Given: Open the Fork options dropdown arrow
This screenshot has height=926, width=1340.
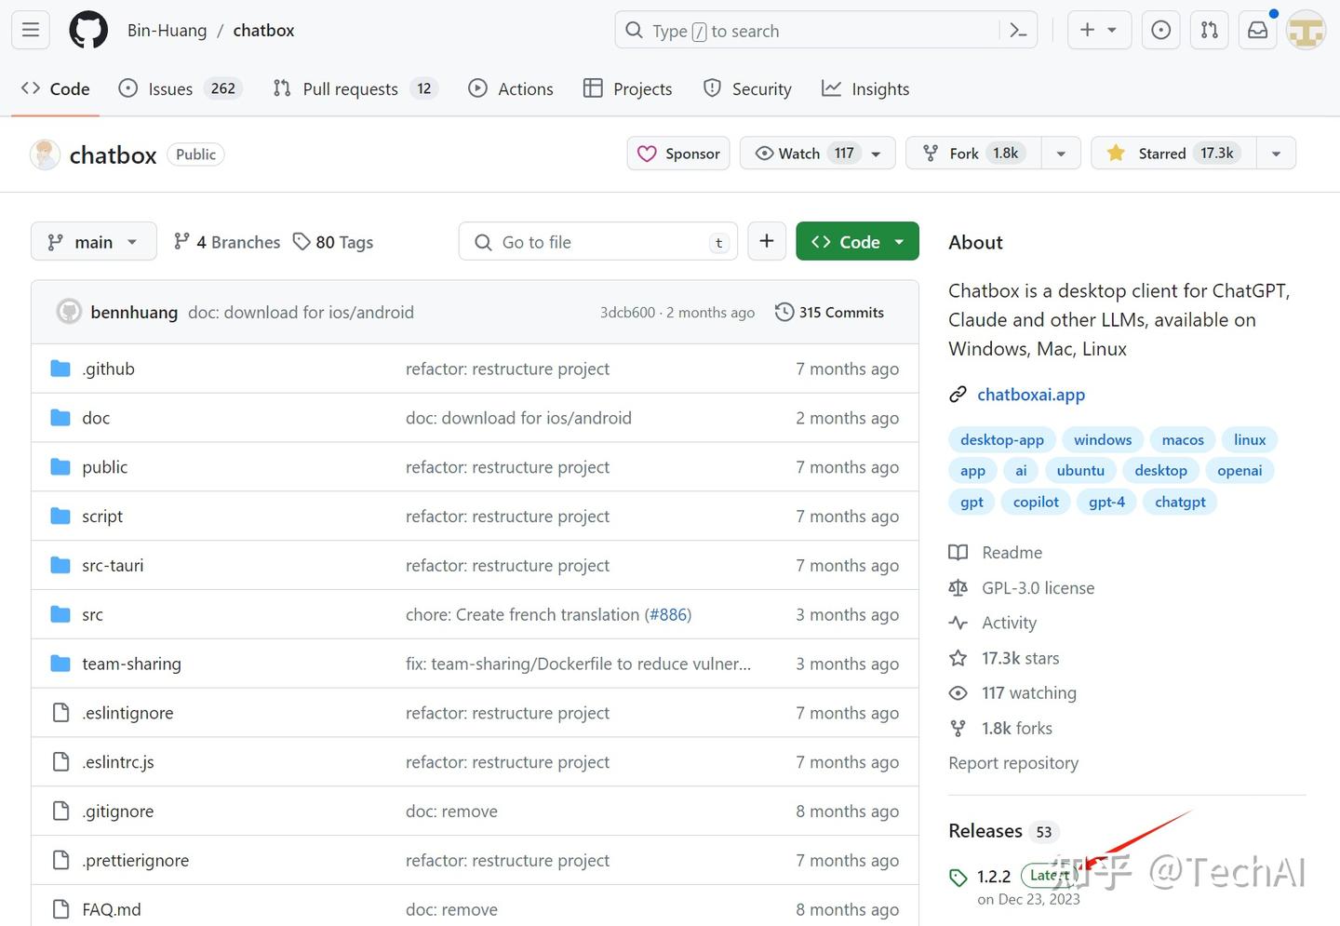Looking at the screenshot, I should 1061,154.
